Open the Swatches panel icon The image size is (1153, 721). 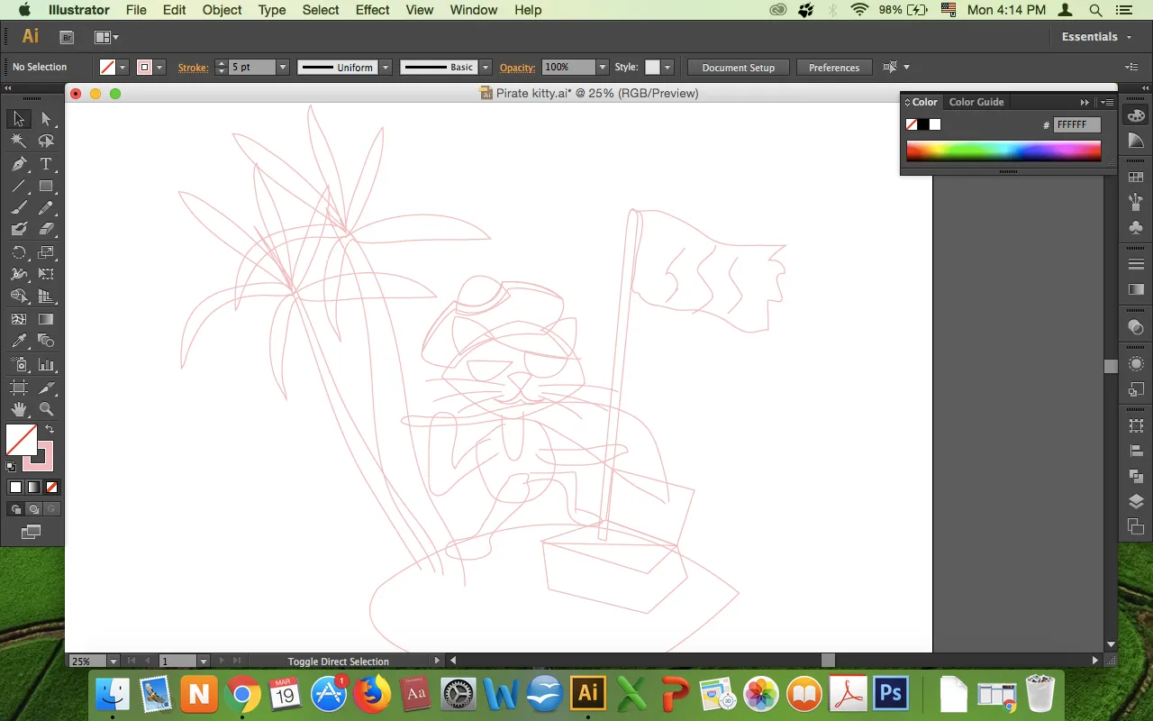(1136, 178)
